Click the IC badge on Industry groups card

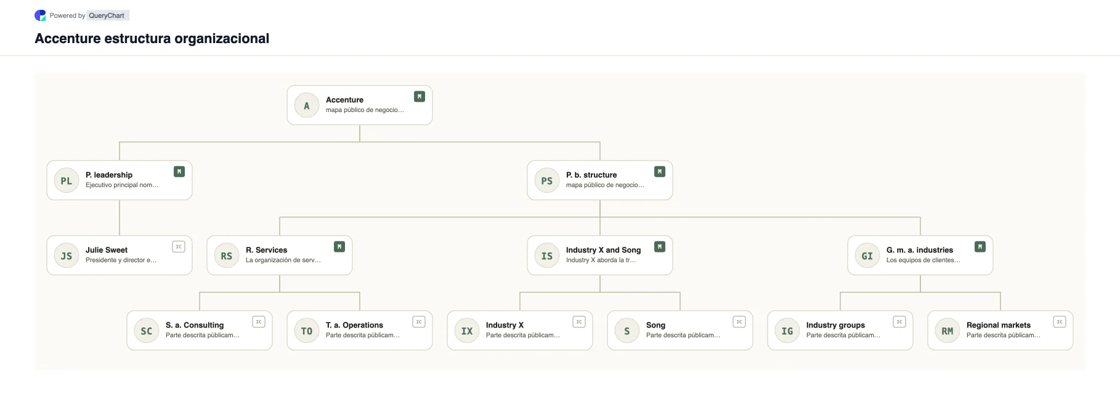point(899,322)
